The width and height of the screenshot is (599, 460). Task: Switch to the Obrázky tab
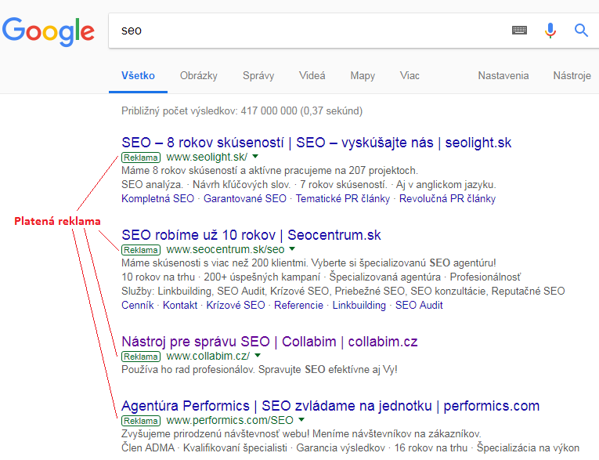pos(199,76)
